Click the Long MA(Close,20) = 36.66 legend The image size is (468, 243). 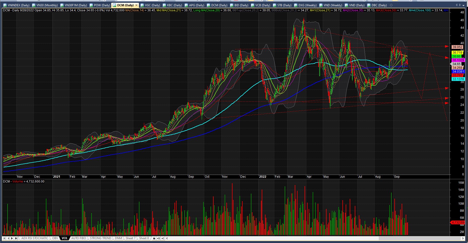(x=212, y=10)
